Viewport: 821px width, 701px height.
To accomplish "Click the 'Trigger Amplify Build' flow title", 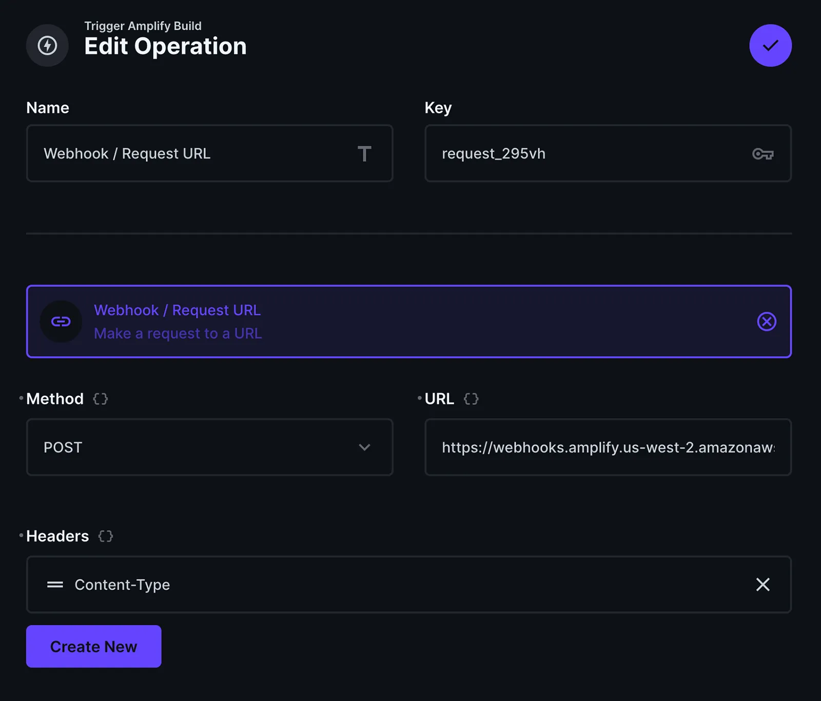I will (143, 26).
